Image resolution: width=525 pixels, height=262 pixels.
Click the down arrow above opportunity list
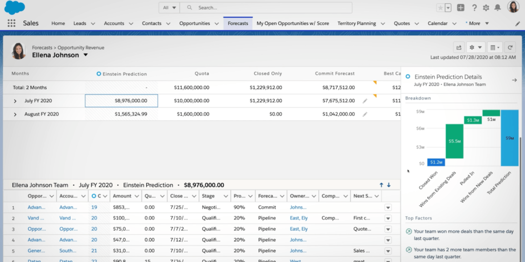coord(389,185)
